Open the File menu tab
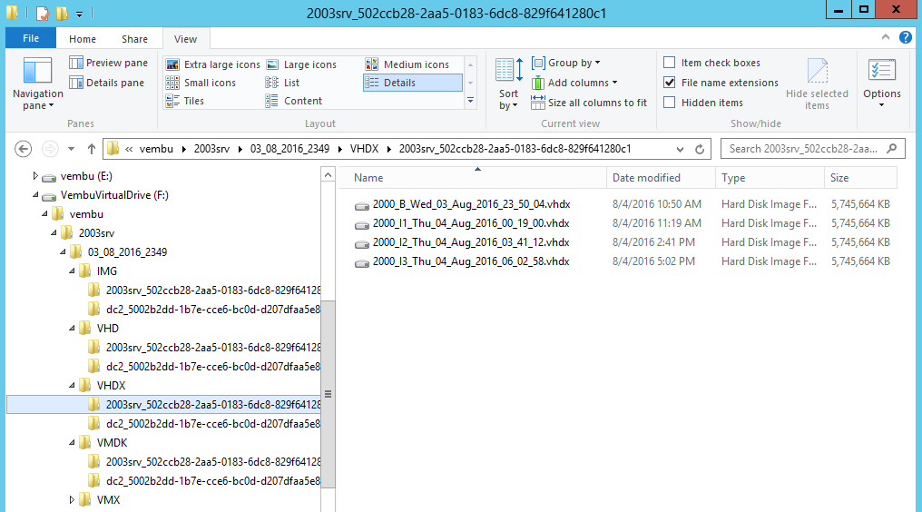 click(x=31, y=39)
